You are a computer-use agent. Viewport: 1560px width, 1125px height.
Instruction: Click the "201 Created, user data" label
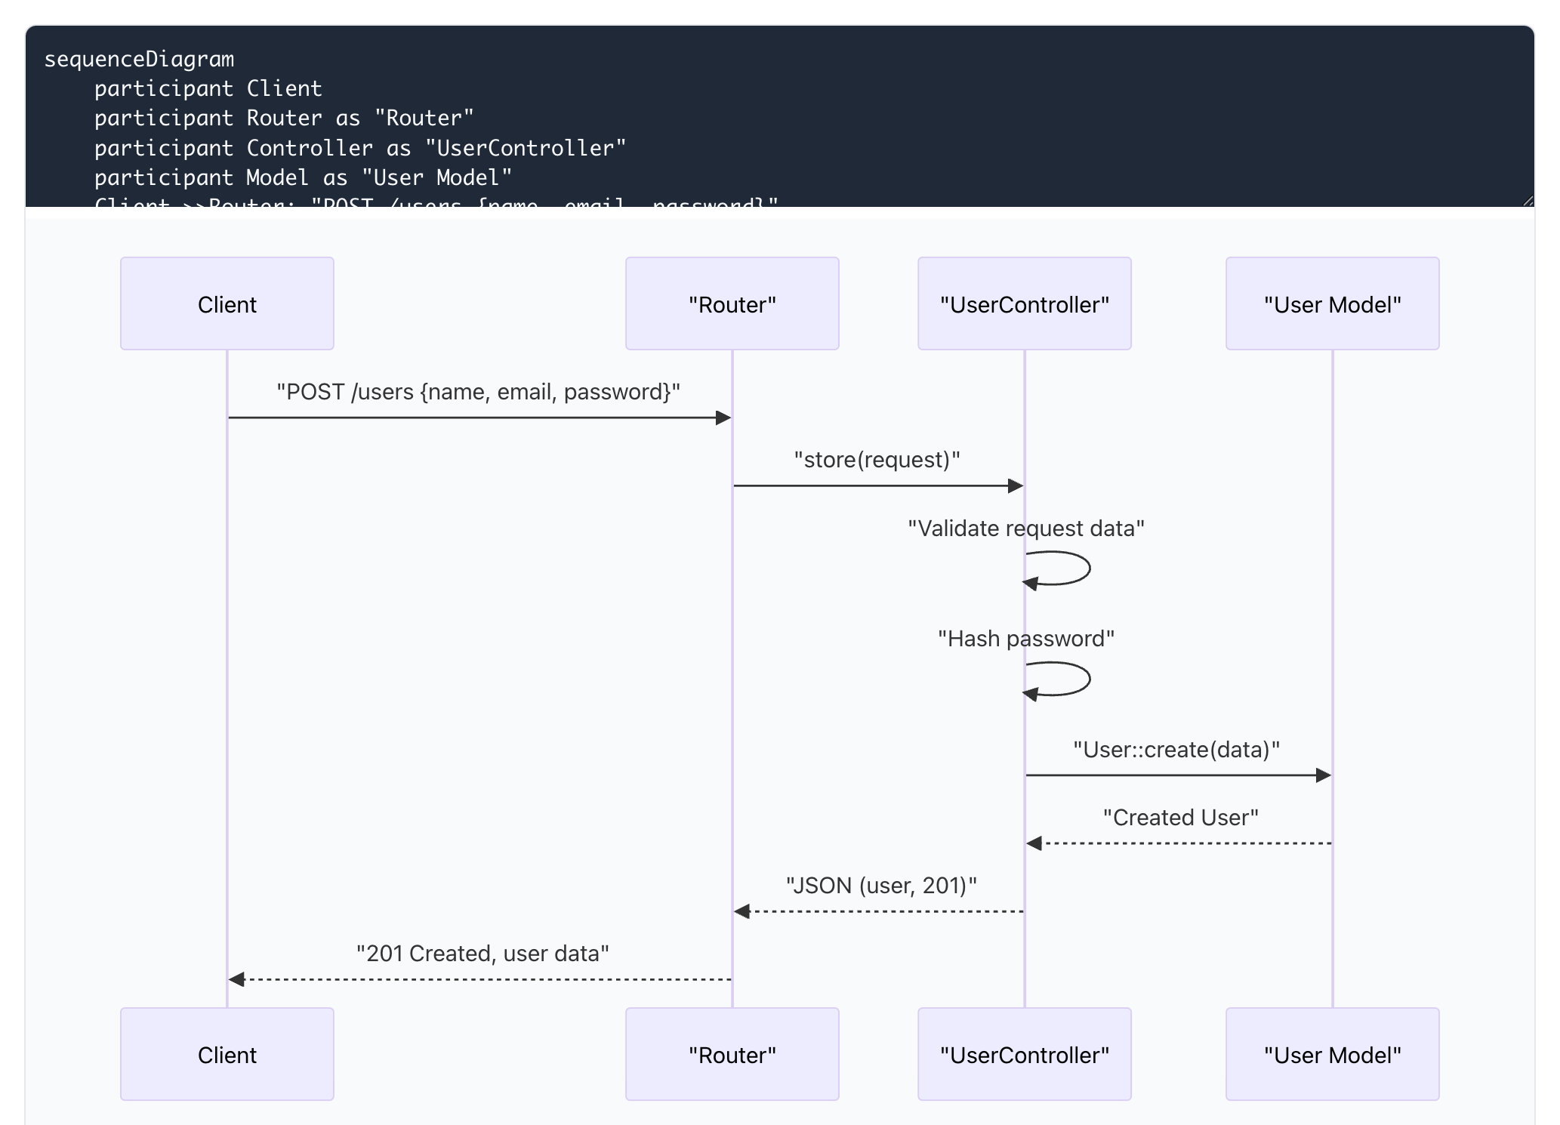click(x=482, y=954)
